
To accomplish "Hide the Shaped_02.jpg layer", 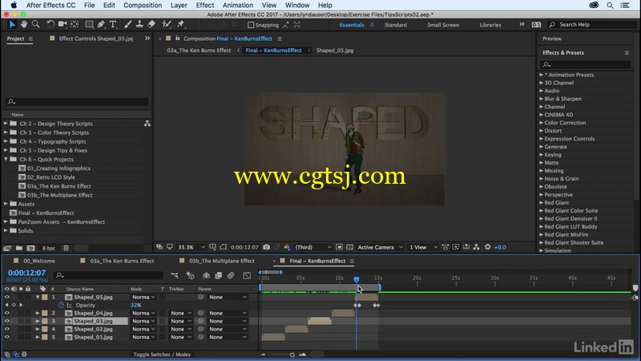I will tap(6, 329).
